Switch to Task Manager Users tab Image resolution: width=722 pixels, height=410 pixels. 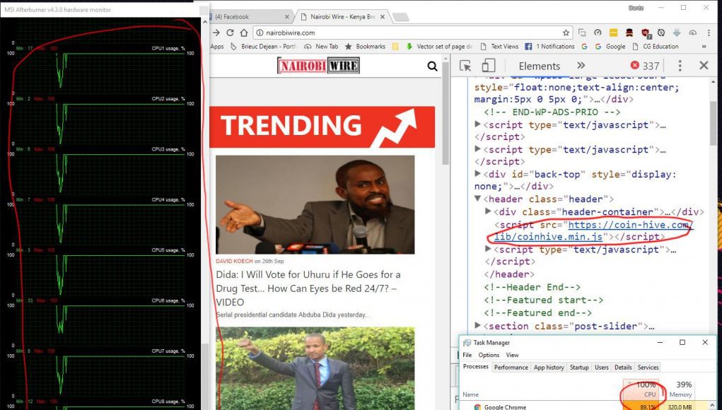[601, 367]
